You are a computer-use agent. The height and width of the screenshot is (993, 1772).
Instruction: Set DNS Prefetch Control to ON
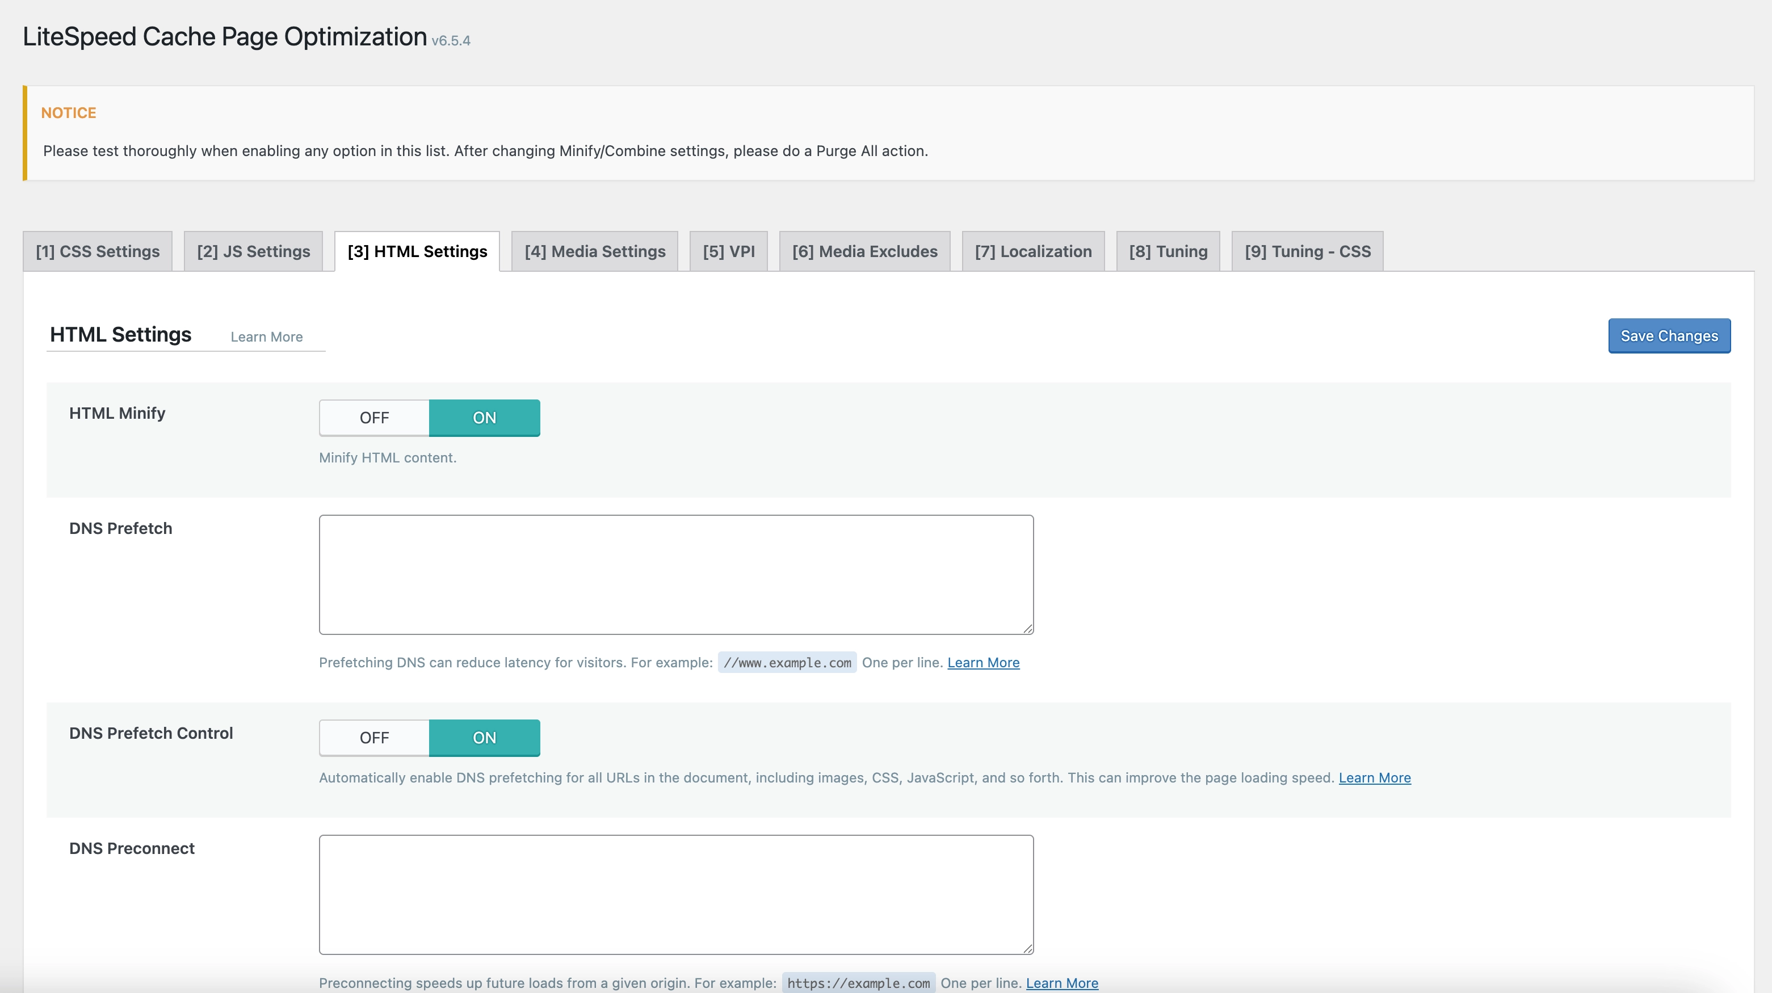[484, 738]
